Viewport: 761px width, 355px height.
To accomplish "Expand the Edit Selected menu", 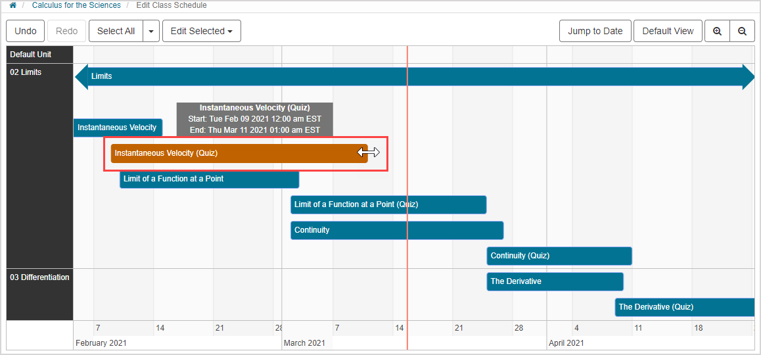I will (201, 31).
